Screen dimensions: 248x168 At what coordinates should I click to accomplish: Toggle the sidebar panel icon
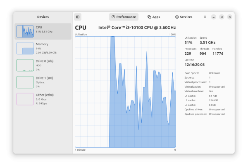coord(78,17)
